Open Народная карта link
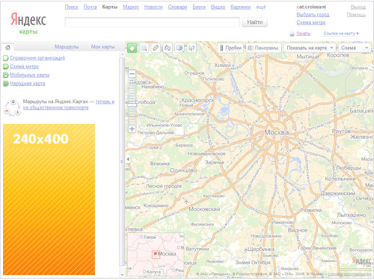This screenshot has width=374, height=280. 27,83
